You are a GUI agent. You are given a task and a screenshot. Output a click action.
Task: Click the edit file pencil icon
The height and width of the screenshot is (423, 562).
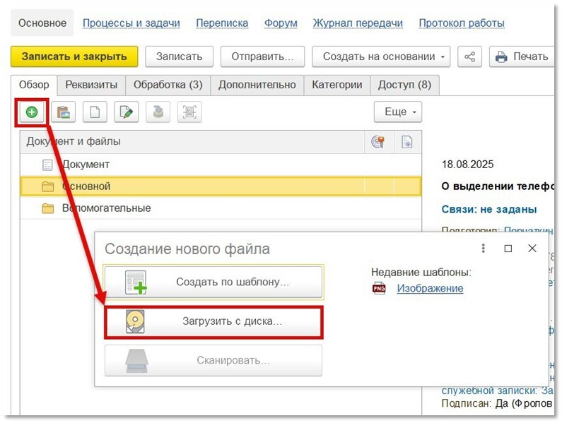[126, 112]
